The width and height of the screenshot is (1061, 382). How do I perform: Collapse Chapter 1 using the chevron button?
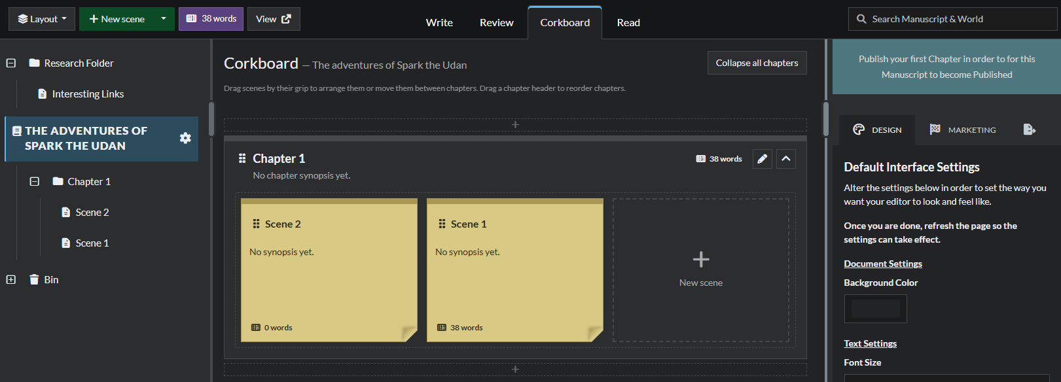click(x=786, y=159)
